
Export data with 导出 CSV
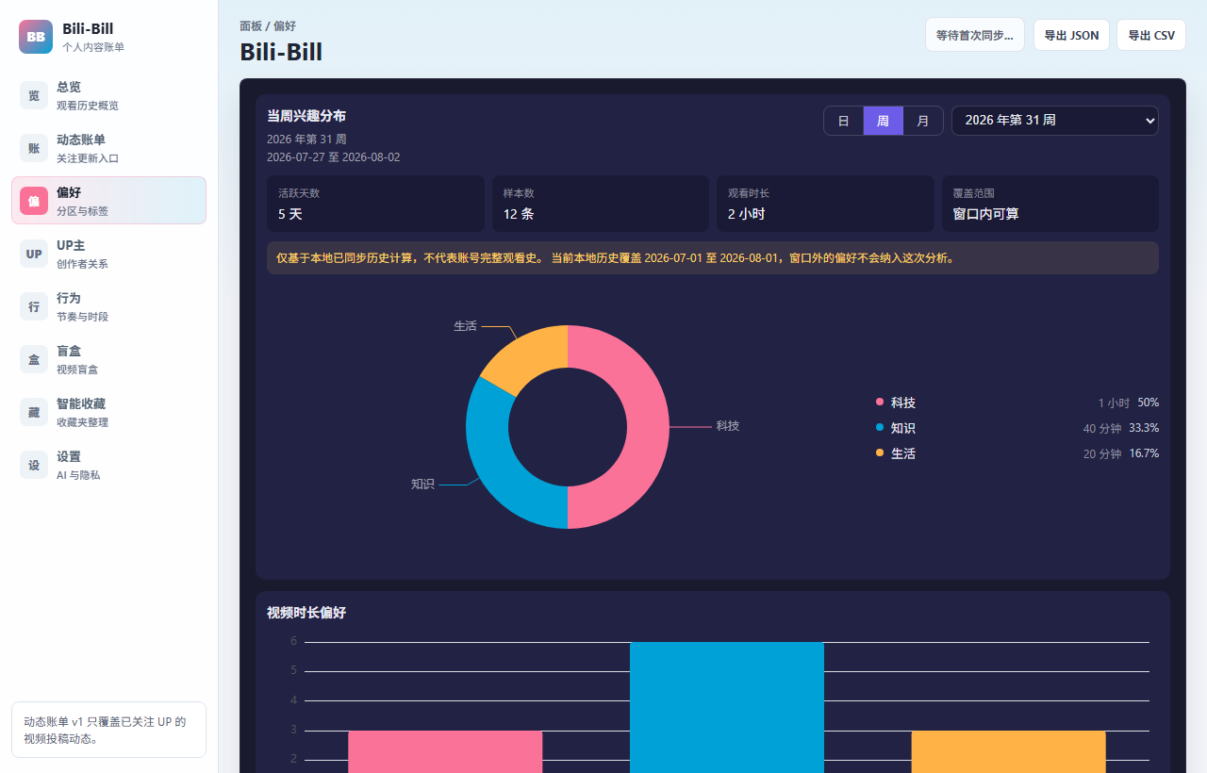point(1151,35)
